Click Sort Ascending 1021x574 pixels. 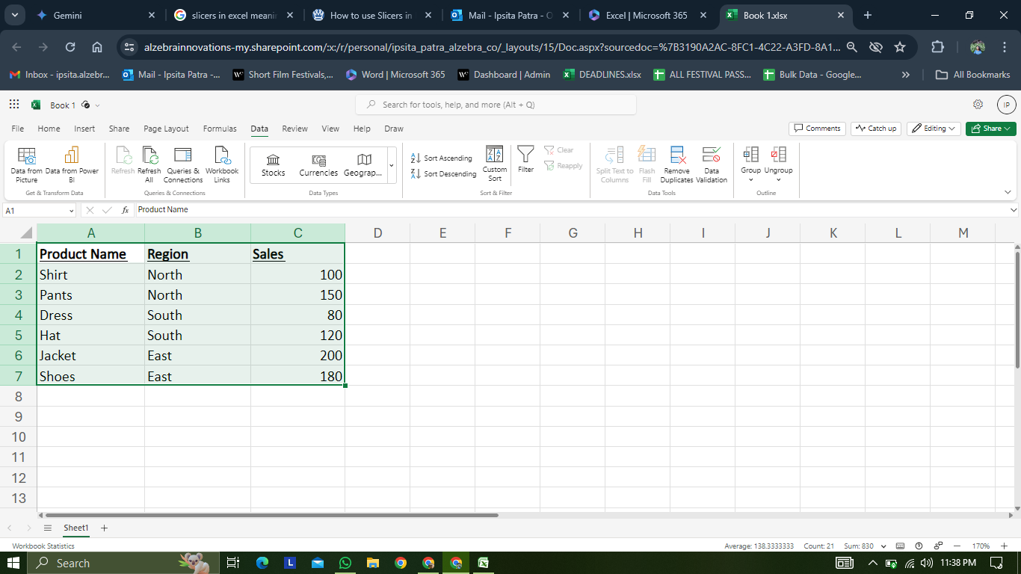[x=442, y=158]
